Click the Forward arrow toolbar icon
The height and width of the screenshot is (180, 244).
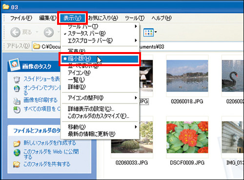49,32
